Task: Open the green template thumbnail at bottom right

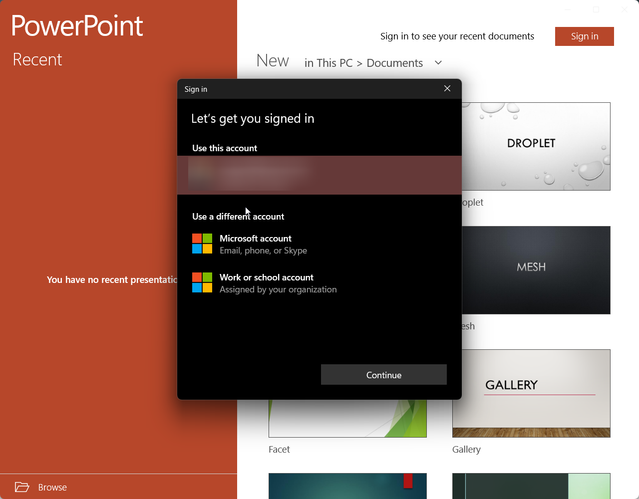Action: [531, 486]
